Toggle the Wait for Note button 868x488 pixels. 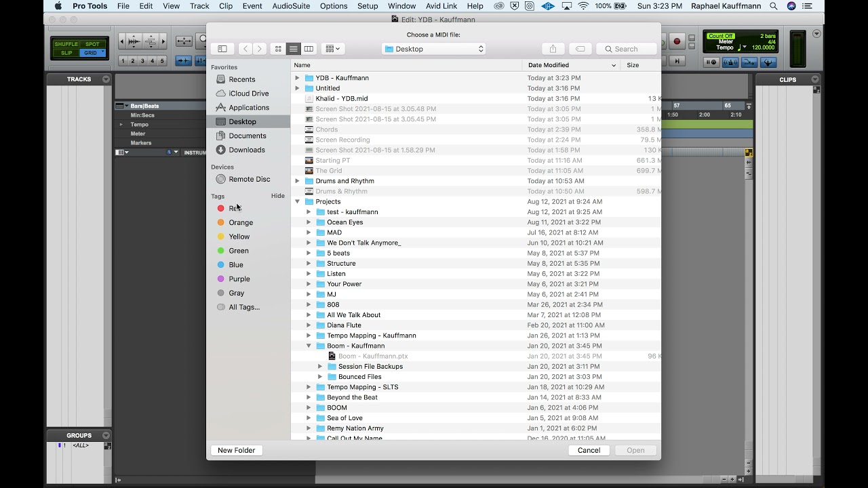(x=711, y=62)
